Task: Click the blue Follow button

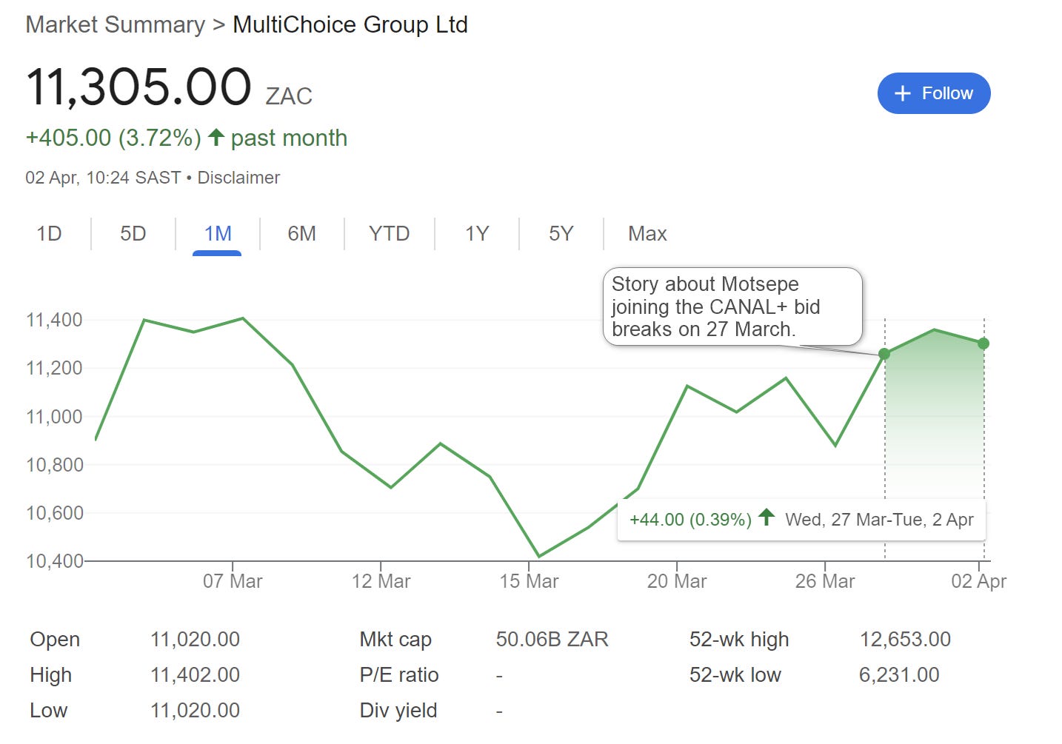Action: point(934,93)
